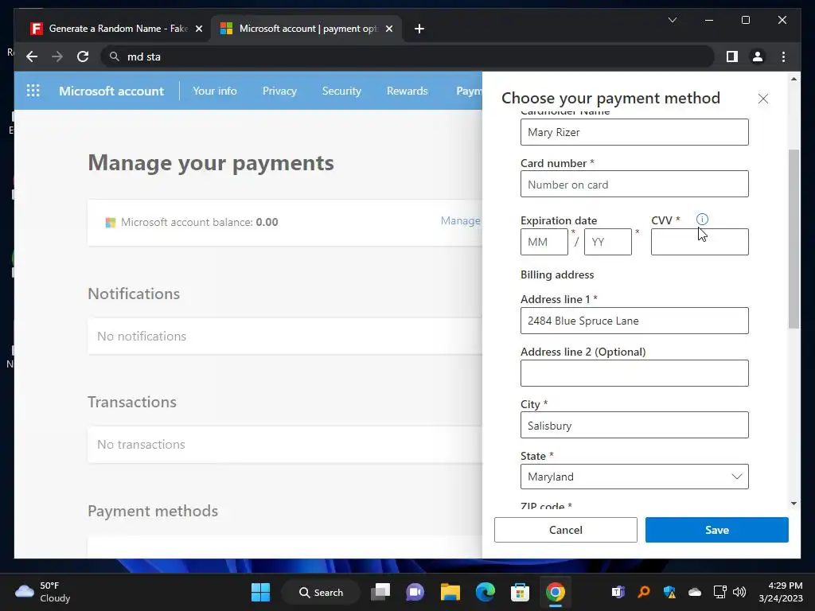Open the Chrome three-dot menu
Image resolution: width=815 pixels, height=611 pixels.
click(783, 56)
